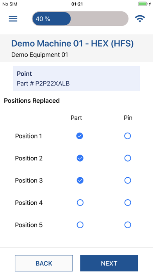Click the 40 % progress bar
Viewport: 153px width, 273px height.
(x=80, y=18)
